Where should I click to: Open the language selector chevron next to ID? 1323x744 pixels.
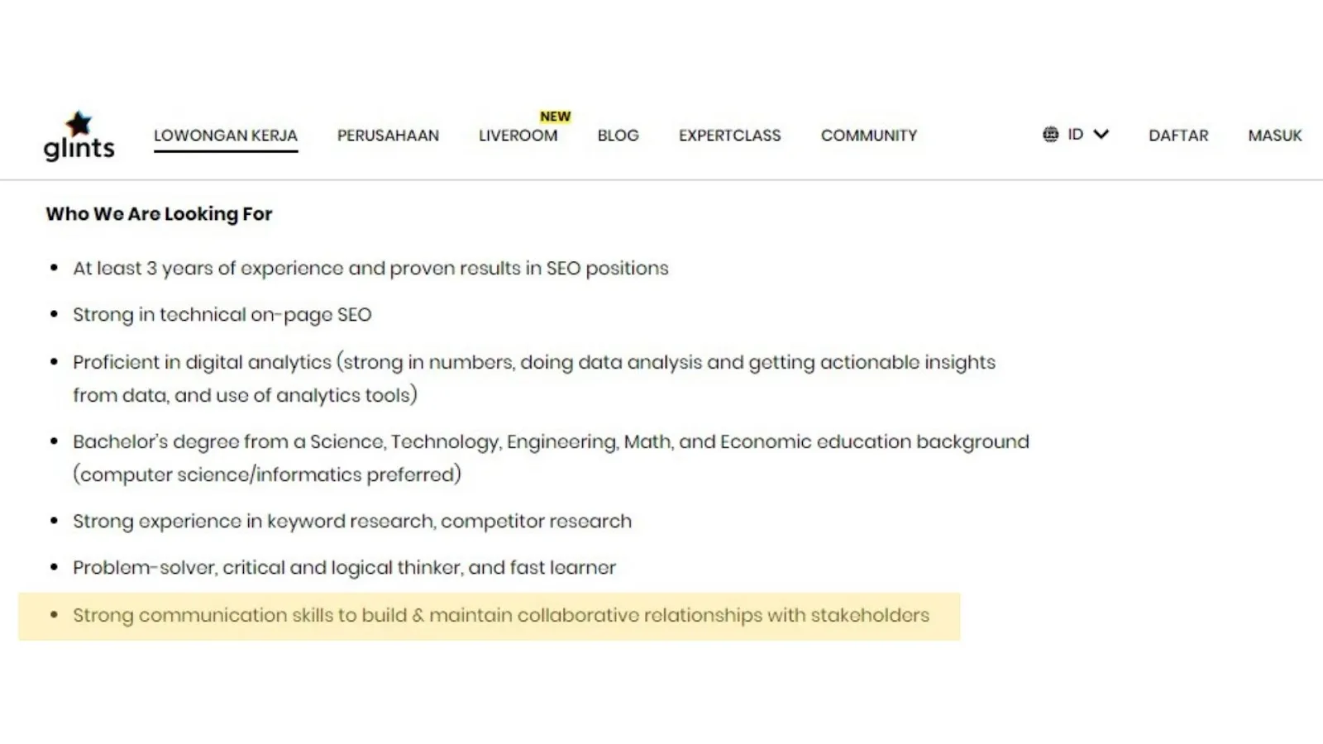[x=1101, y=134]
